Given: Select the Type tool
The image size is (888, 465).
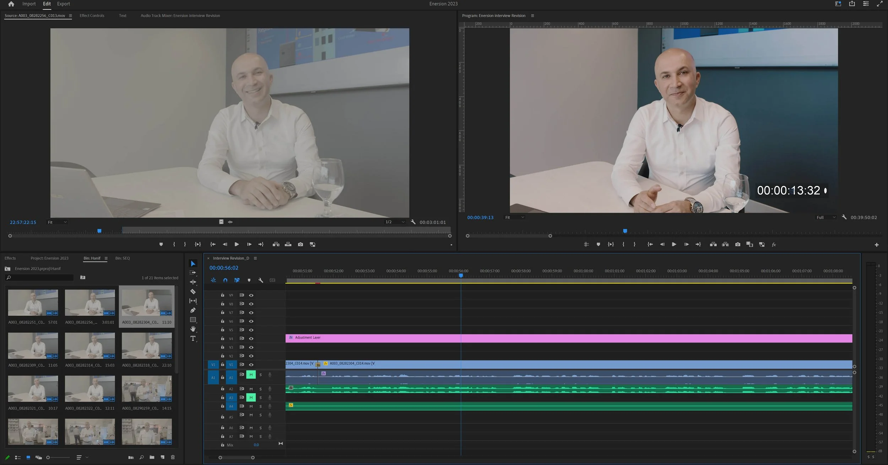Looking at the screenshot, I should point(193,339).
